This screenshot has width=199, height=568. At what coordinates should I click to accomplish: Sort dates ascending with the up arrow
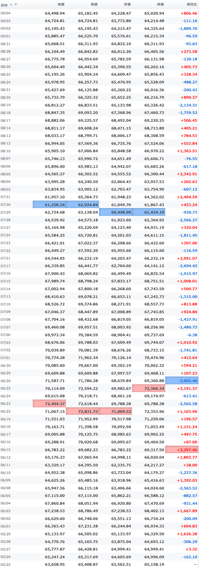click(x=11, y=5)
